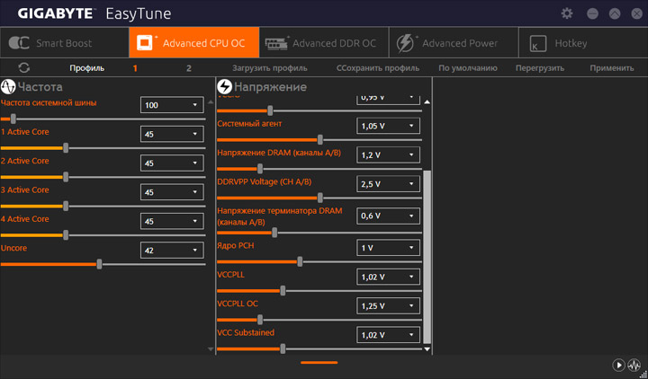Click Перегрузить button

[540, 68]
